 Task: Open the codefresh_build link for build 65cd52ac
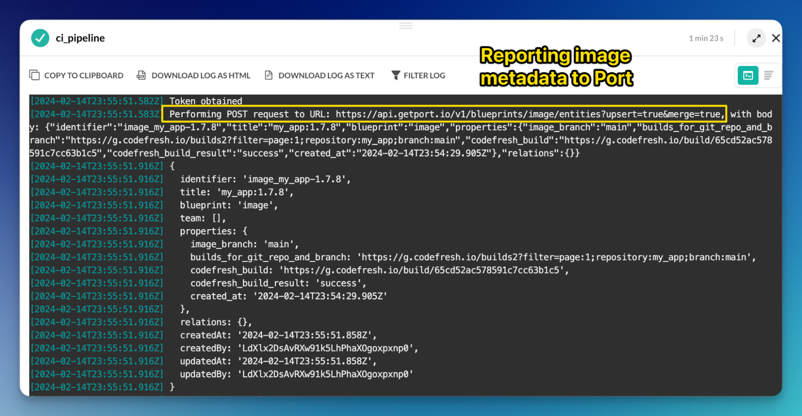click(422, 270)
